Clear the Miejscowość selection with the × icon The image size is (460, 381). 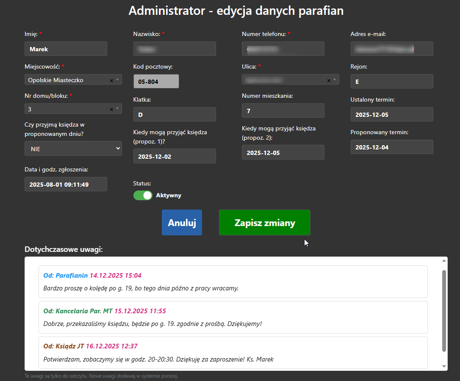click(112, 80)
